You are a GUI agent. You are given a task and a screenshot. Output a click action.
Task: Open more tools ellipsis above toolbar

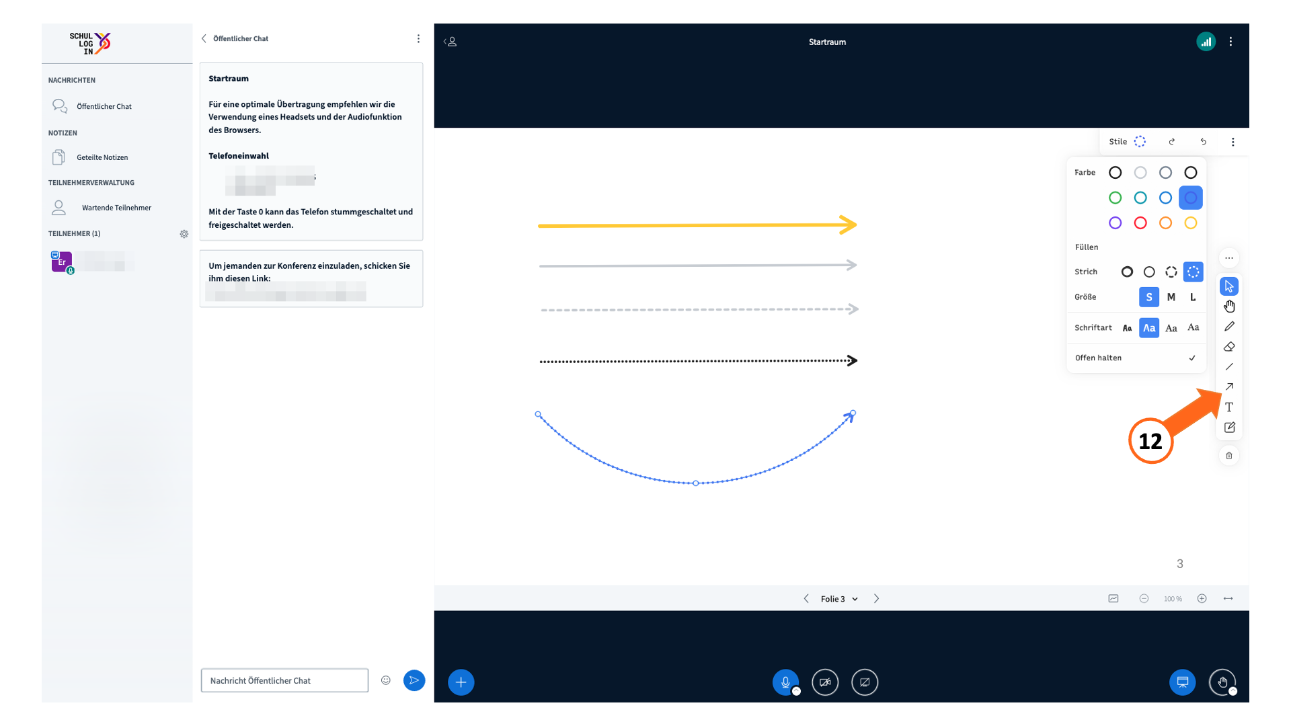(1228, 258)
